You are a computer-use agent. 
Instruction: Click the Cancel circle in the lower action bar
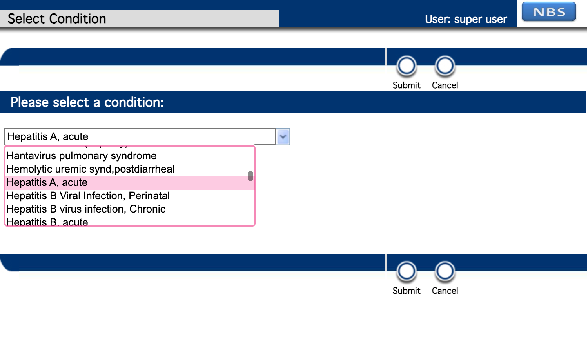tap(445, 271)
